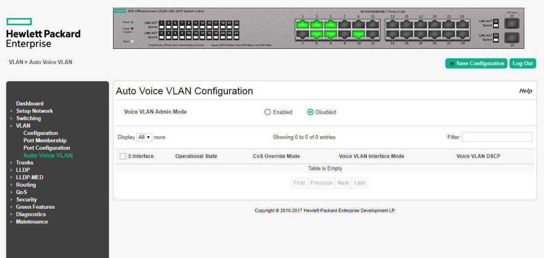The image size is (544, 258).
Task: Click port 13 on the switch graphic
Action: [393, 25]
